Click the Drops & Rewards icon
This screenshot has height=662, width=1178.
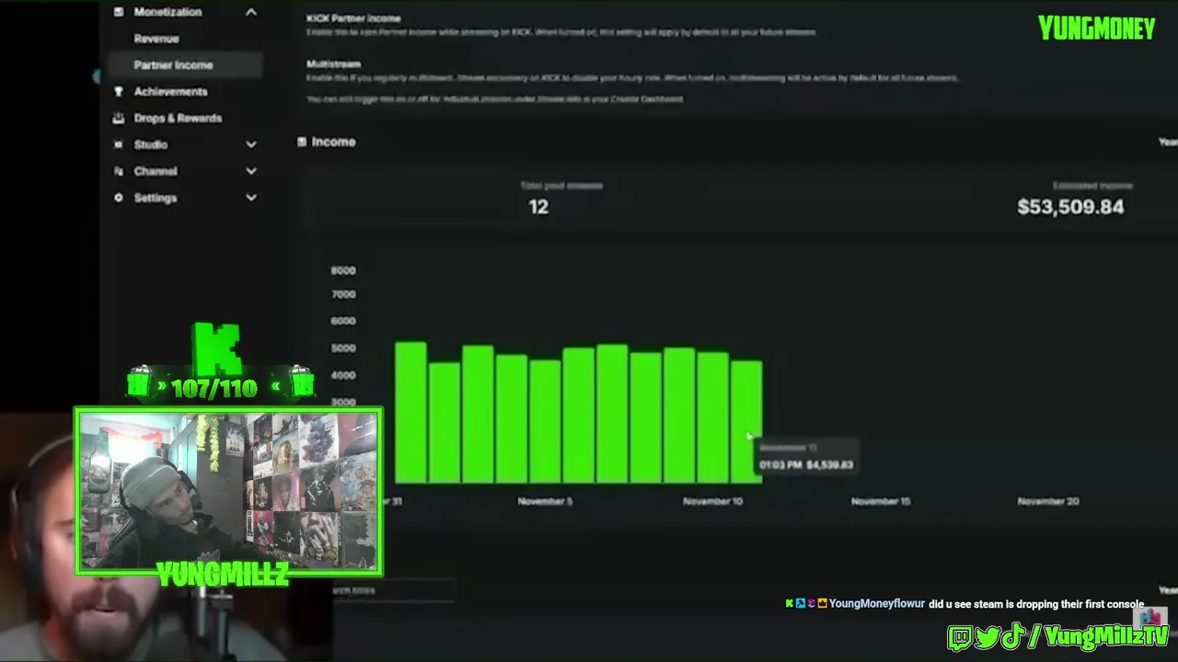118,118
